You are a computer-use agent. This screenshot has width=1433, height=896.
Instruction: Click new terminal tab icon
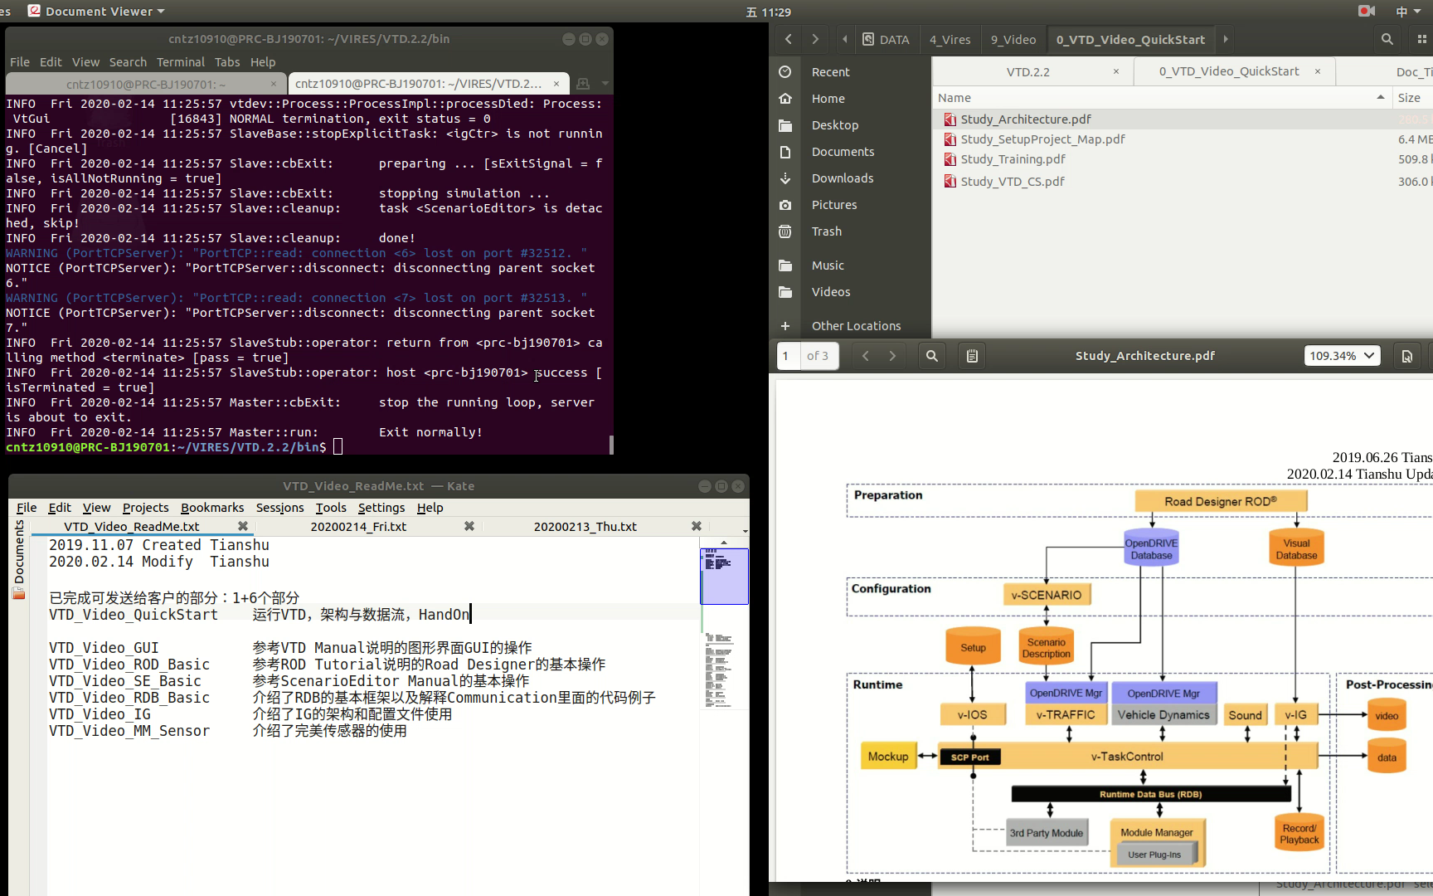coord(583,84)
